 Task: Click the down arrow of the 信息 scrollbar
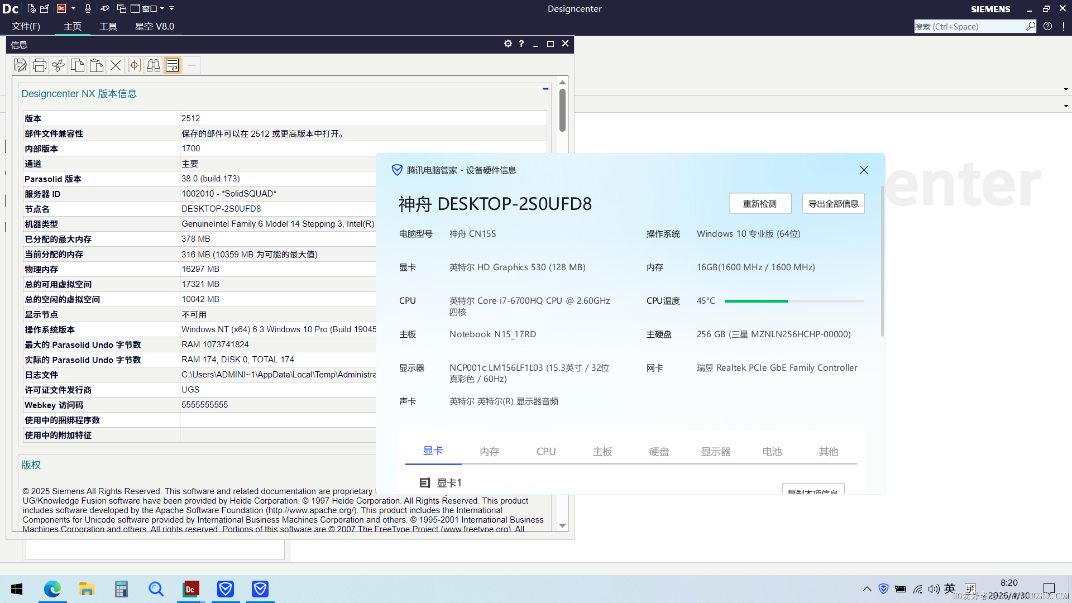pyautogui.click(x=562, y=525)
